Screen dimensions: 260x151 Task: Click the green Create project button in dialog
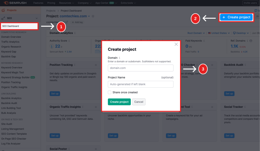119,102
